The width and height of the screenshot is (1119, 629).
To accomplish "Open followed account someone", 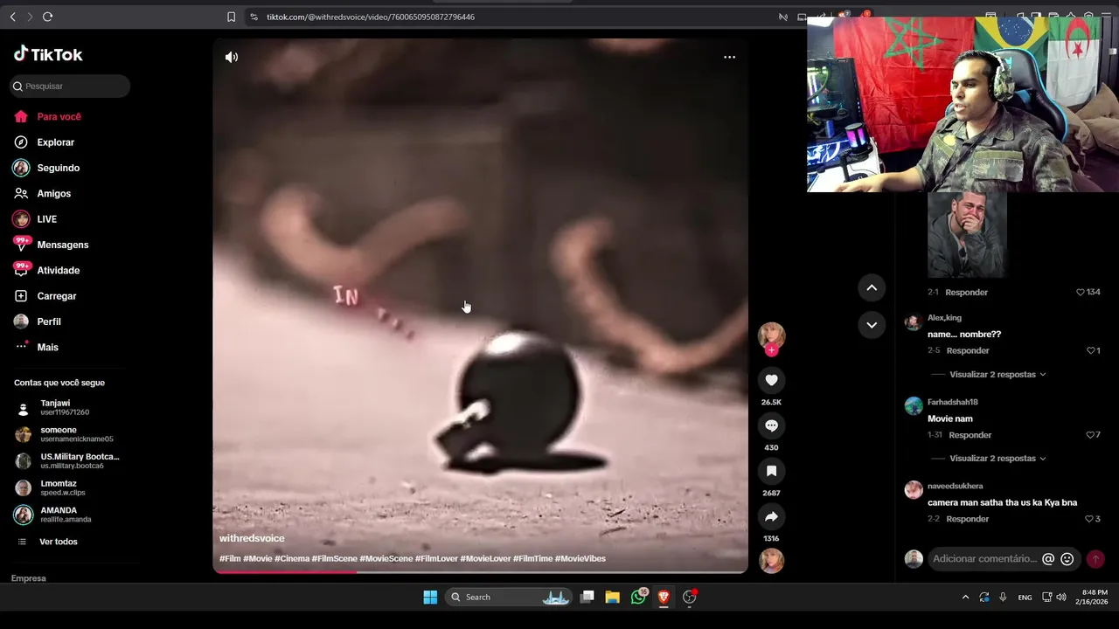I will pos(66,434).
